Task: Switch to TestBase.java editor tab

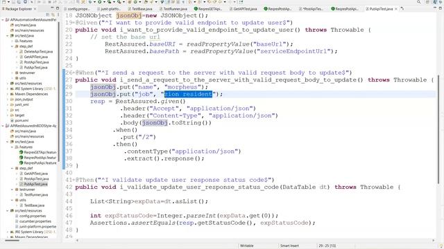Action: click(140, 9)
